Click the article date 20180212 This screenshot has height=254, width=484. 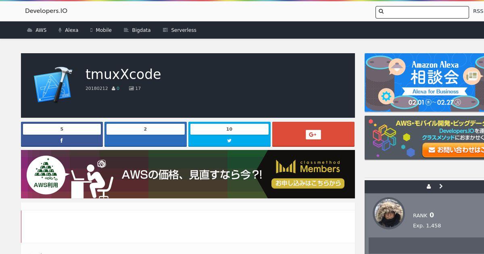coord(96,88)
